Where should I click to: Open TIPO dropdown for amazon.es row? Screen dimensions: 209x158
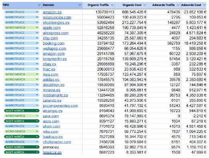(37, 12)
